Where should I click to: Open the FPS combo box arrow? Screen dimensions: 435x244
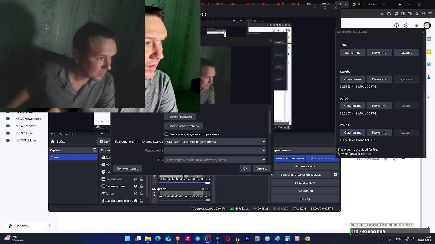click(264, 160)
